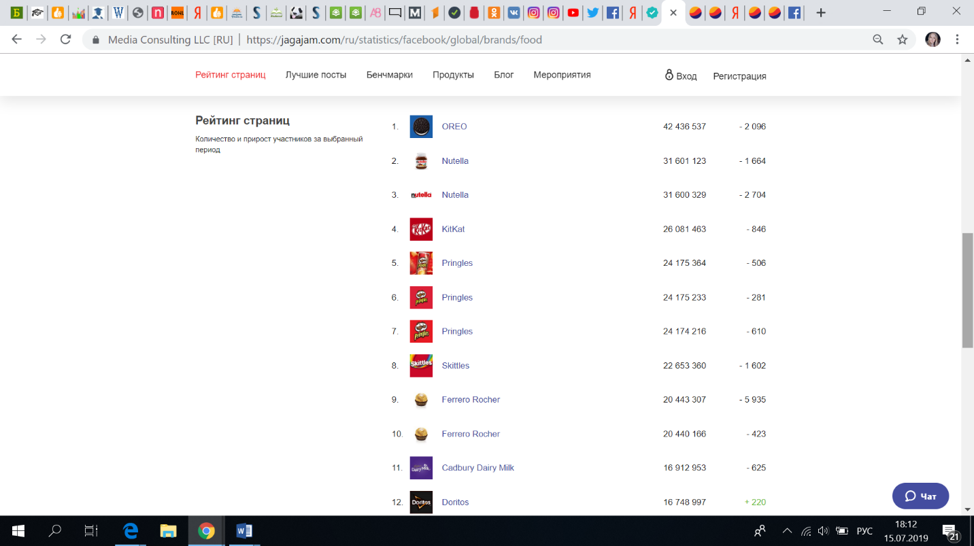Switch to the Odnoklassniki tab

[494, 13]
